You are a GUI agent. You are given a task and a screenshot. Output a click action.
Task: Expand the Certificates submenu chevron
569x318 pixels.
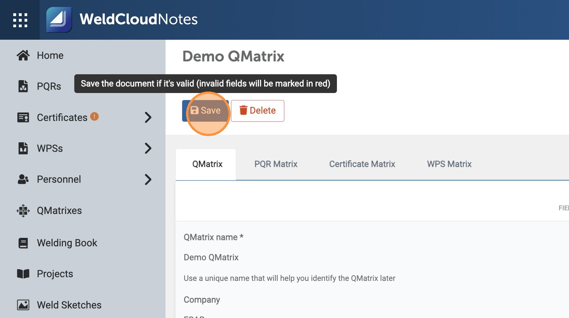click(x=148, y=117)
